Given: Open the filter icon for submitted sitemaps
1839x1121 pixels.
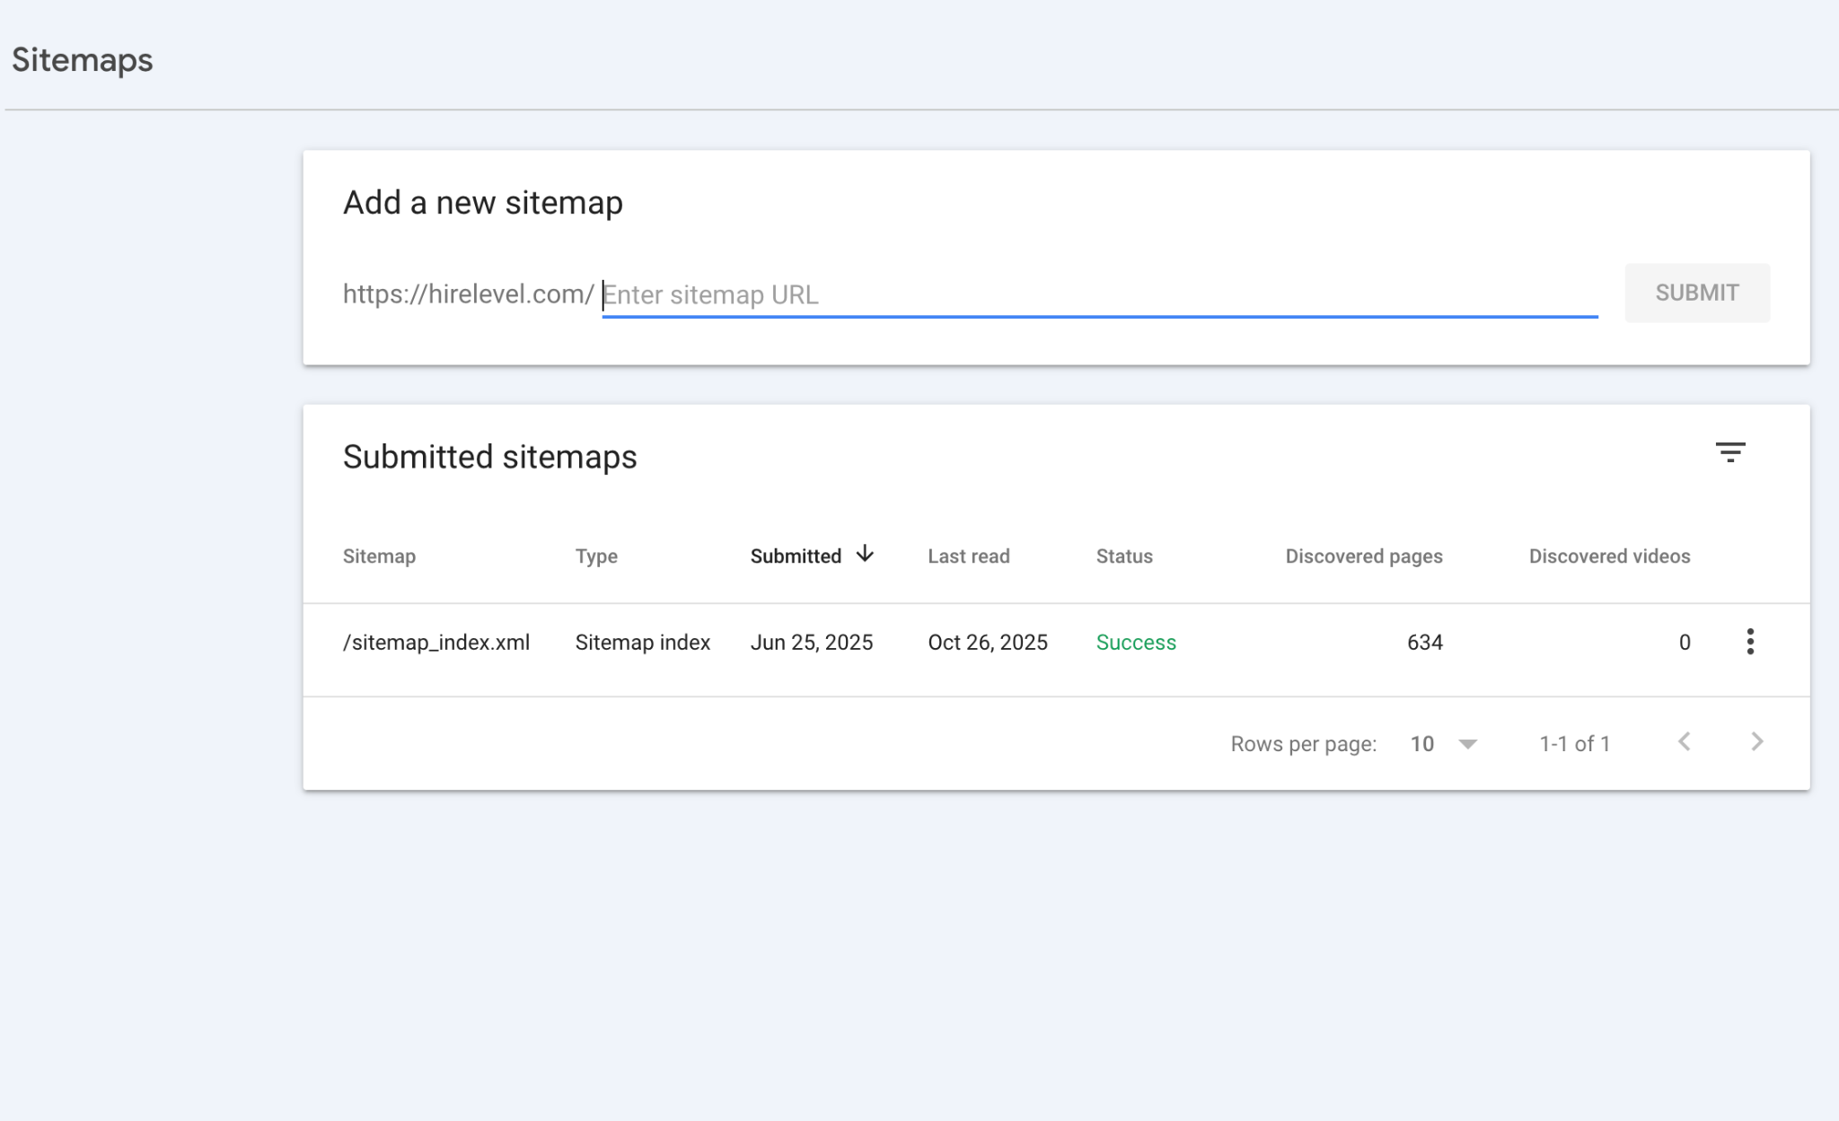Looking at the screenshot, I should 1729,452.
